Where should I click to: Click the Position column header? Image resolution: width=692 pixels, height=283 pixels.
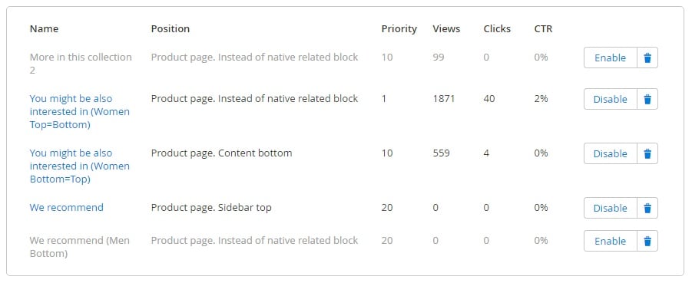[x=171, y=28]
